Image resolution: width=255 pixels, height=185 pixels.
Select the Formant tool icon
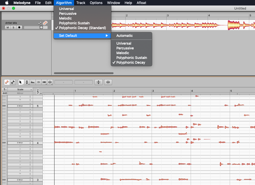click(x=33, y=82)
